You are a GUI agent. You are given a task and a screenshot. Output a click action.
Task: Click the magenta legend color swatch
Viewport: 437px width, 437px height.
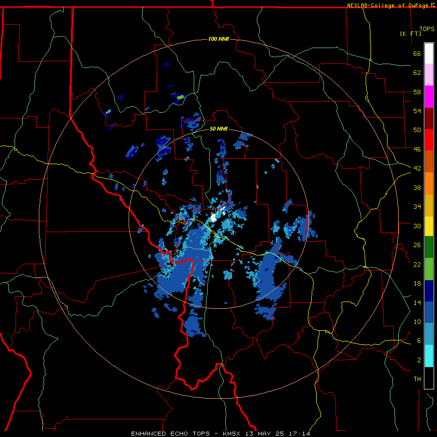(429, 97)
